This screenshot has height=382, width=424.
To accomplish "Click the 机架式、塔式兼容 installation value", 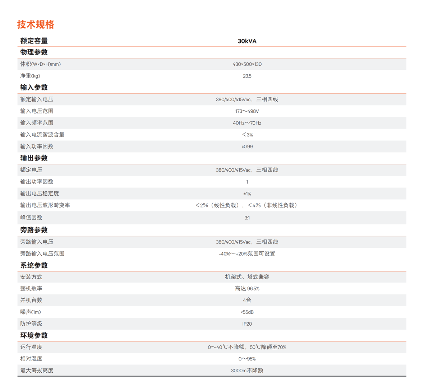I will pos(247,277).
